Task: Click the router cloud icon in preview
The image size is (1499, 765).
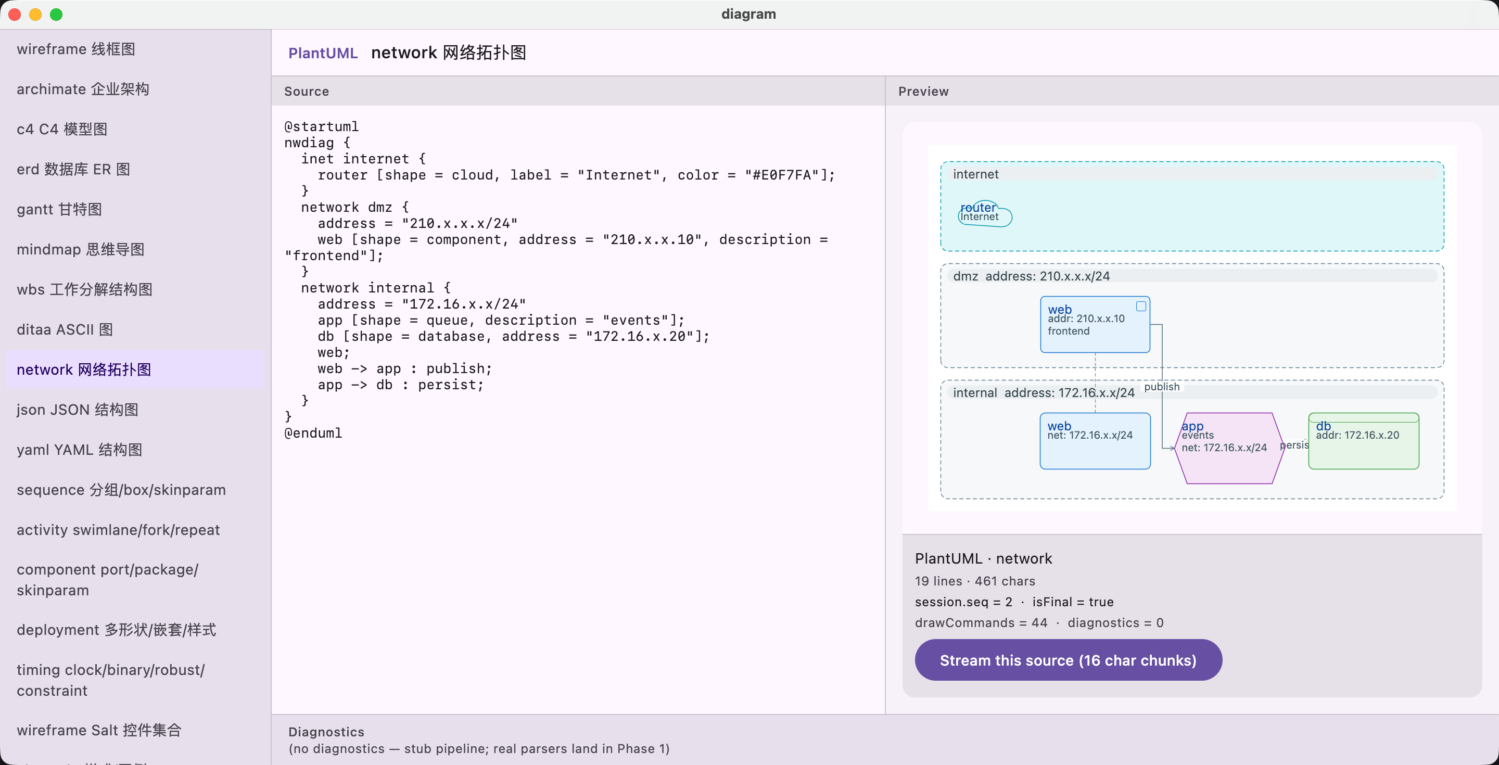Action: coord(985,213)
